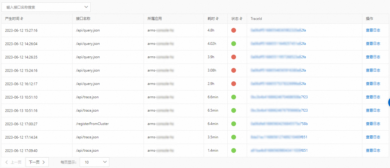The width and height of the screenshot is (390, 168).
Task: View log for 2023-06-12 15:27:16 row
Action: click(373, 30)
